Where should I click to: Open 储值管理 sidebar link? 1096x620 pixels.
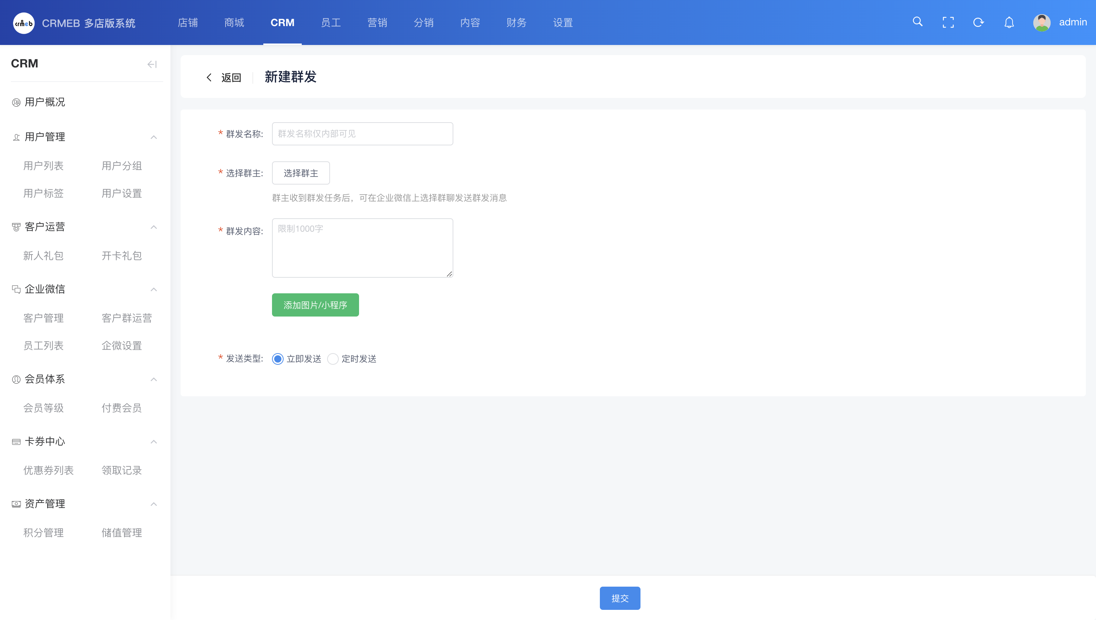[x=122, y=533]
